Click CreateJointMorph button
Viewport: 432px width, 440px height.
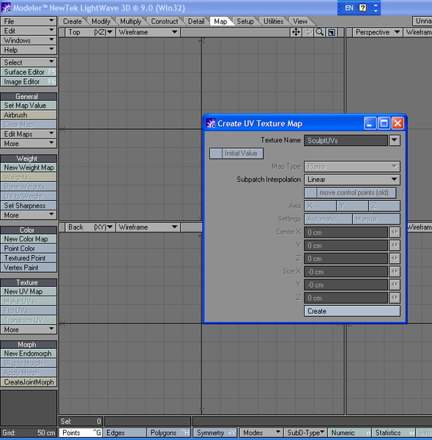click(29, 382)
